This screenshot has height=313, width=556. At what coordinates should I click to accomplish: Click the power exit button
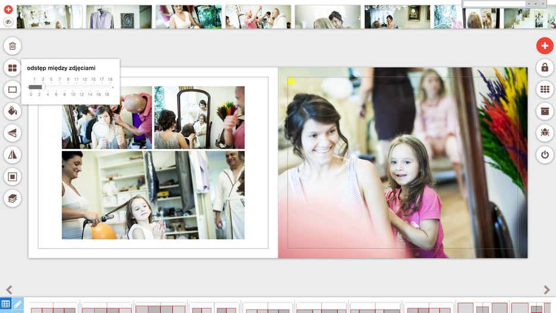(x=545, y=154)
